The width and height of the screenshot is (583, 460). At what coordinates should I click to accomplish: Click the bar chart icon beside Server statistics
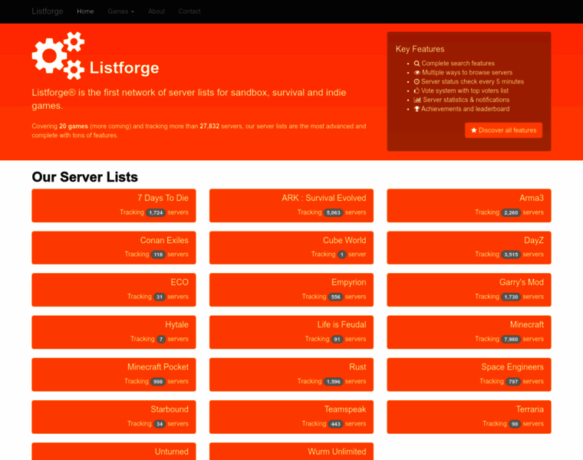[417, 100]
